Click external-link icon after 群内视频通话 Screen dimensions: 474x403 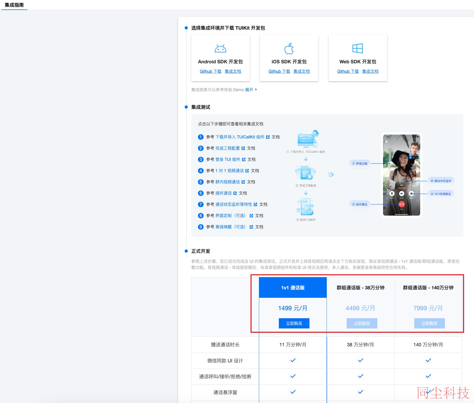pos(243,182)
